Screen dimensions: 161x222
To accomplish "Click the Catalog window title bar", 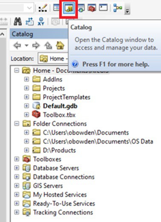I will coord(39,34).
